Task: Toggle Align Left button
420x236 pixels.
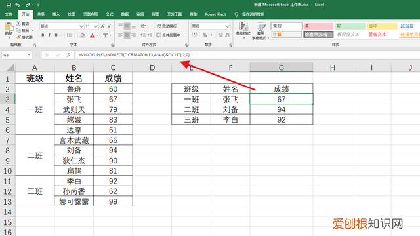Action: [120, 35]
